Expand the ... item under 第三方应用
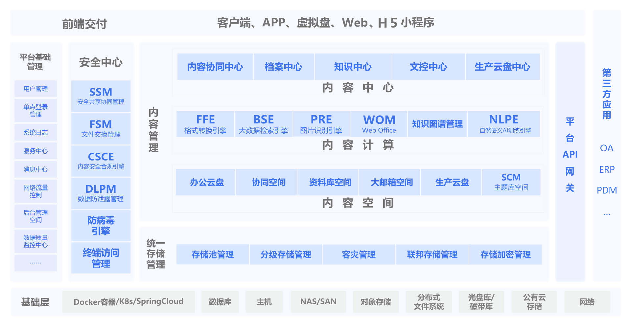 click(607, 213)
